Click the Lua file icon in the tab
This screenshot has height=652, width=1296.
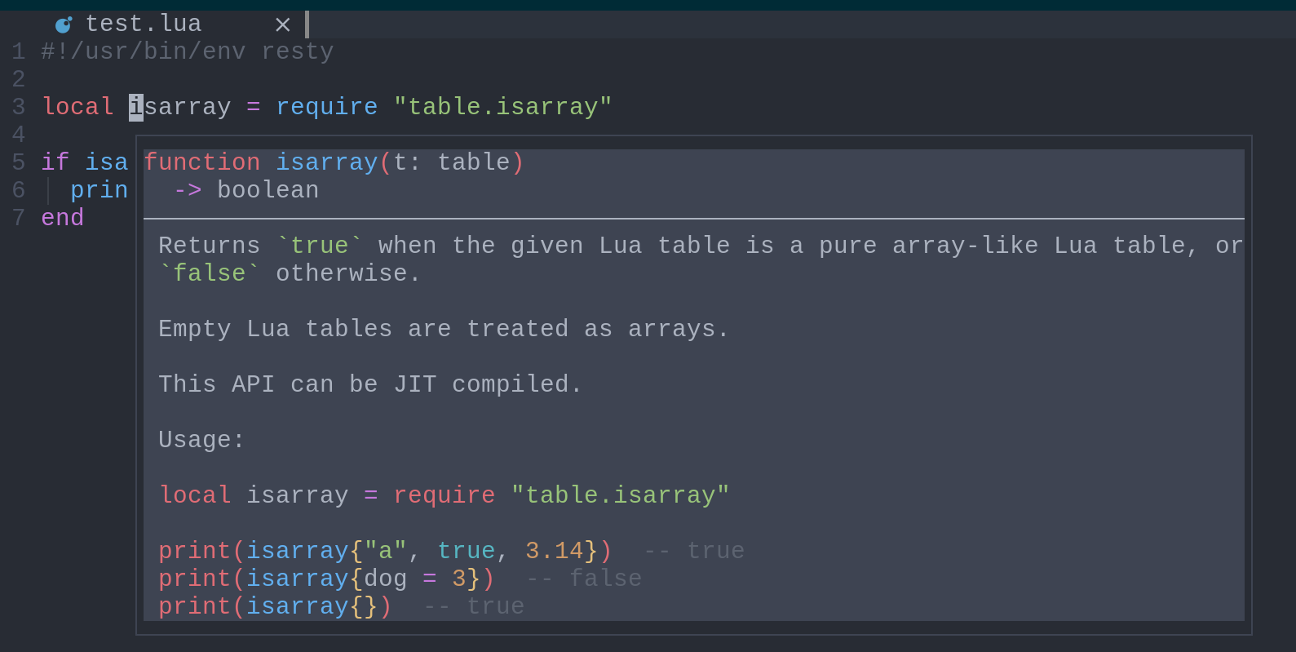[64, 24]
